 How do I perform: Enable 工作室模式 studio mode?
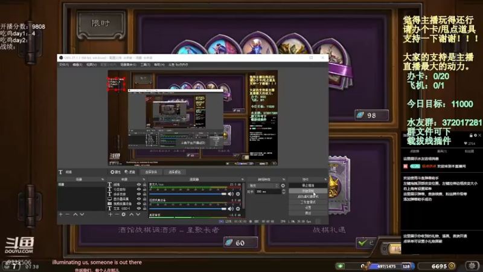click(308, 202)
